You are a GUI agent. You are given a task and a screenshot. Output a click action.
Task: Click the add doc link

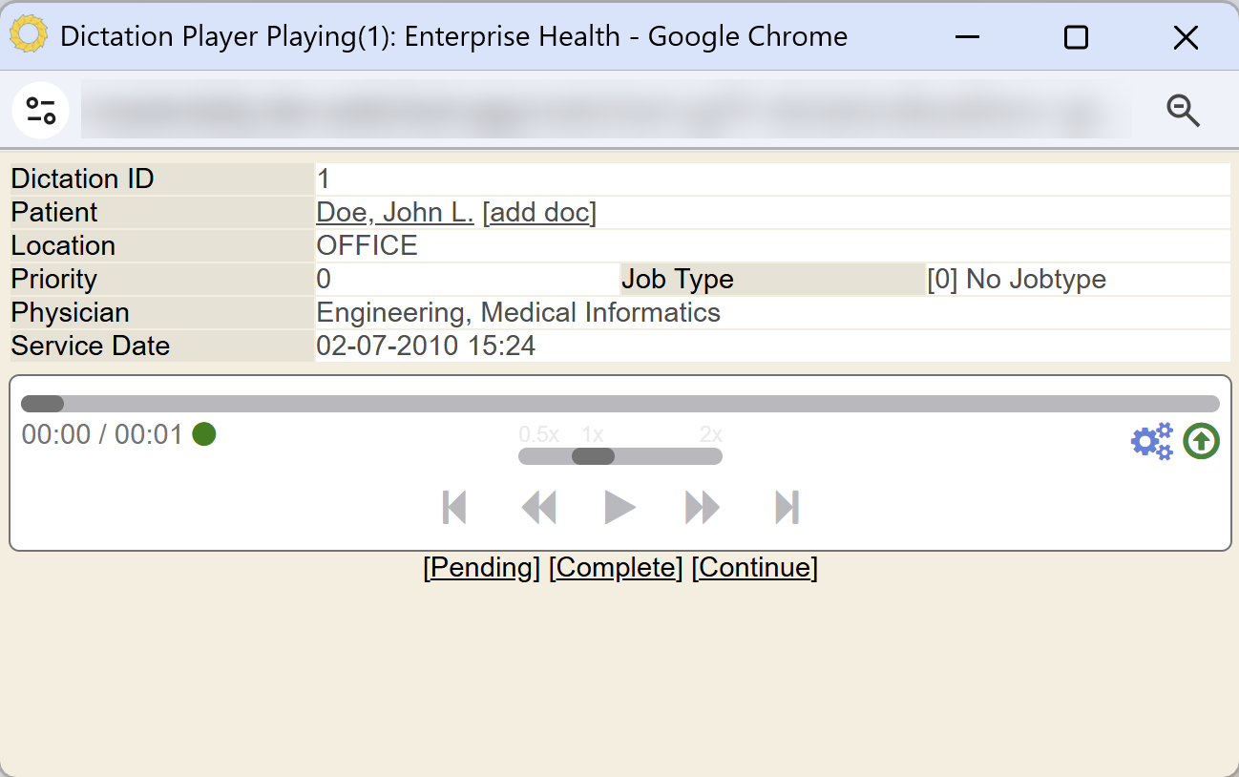pyautogui.click(x=539, y=212)
